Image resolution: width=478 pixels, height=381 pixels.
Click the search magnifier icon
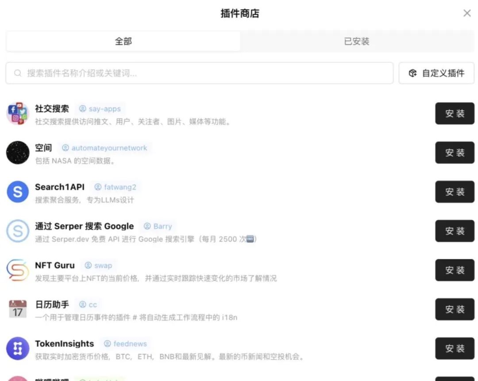tap(18, 73)
